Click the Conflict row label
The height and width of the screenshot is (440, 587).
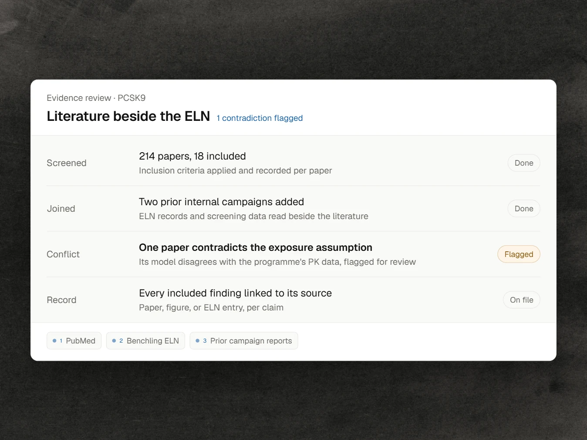[x=63, y=254]
